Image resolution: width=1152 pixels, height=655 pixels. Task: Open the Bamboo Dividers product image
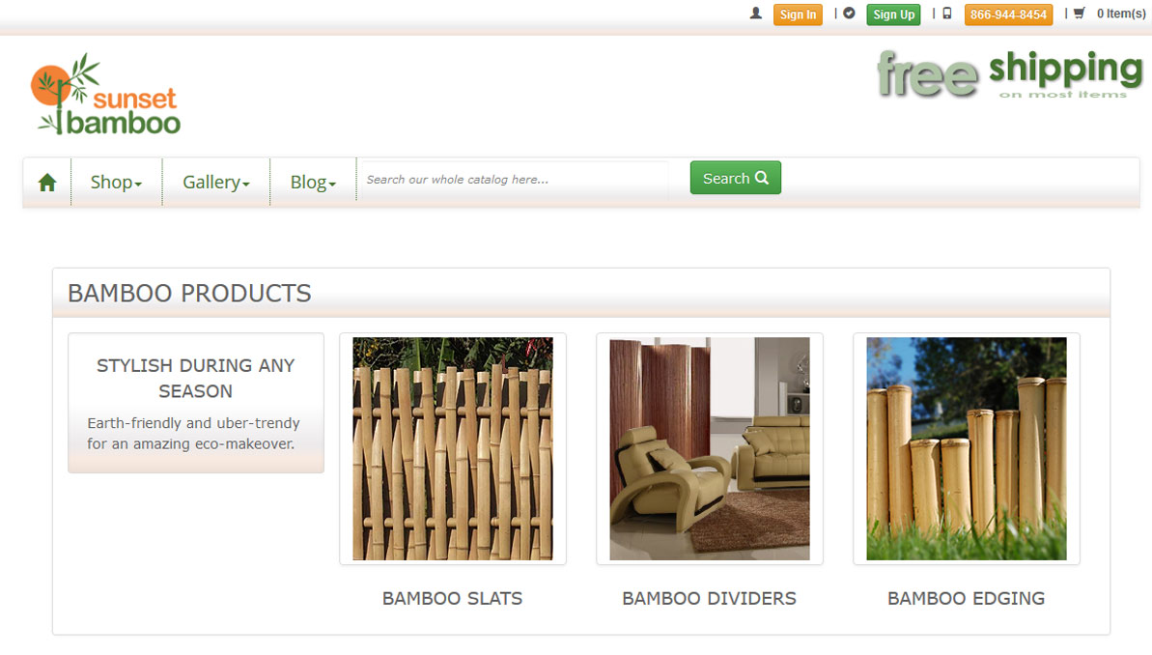pos(710,448)
